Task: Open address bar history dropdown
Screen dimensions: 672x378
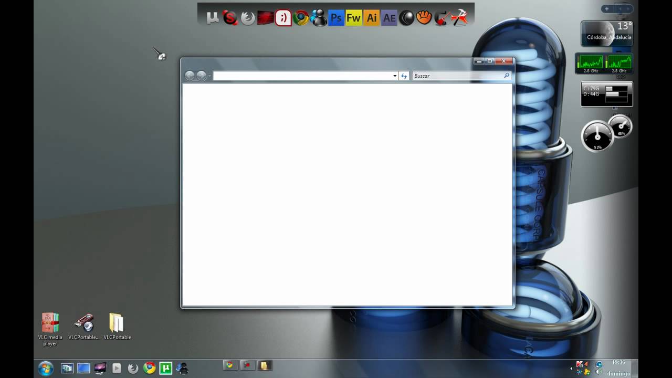Action: pos(395,76)
